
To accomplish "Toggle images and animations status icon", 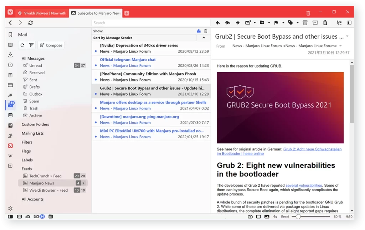I will tap(267, 217).
